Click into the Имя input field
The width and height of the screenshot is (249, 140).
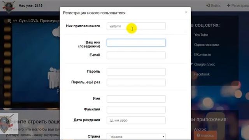pos(136,99)
